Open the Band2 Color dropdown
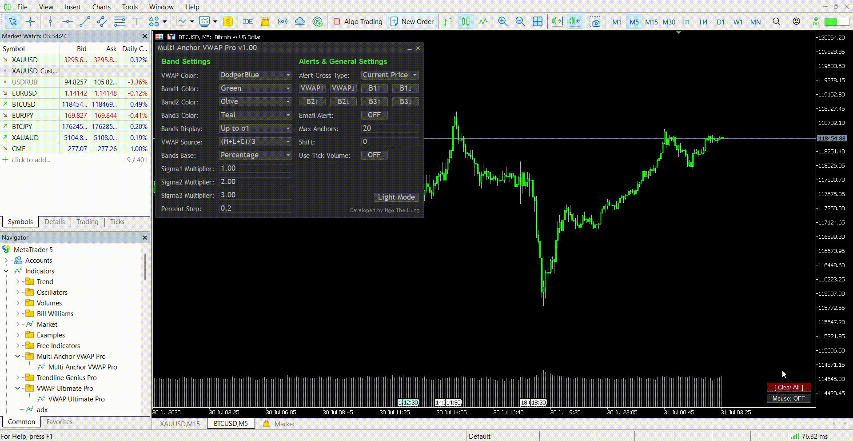Screen dimensions: 853x441 (x=255, y=102)
